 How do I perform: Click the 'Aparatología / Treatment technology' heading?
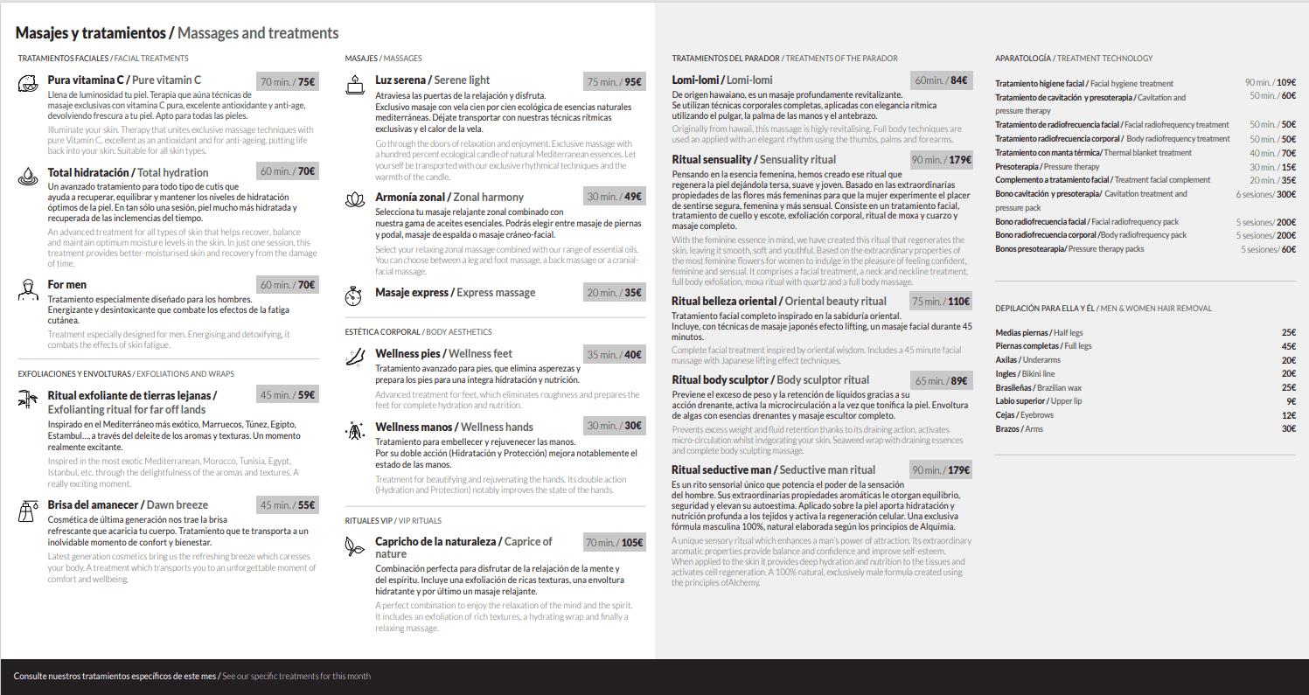(1074, 59)
